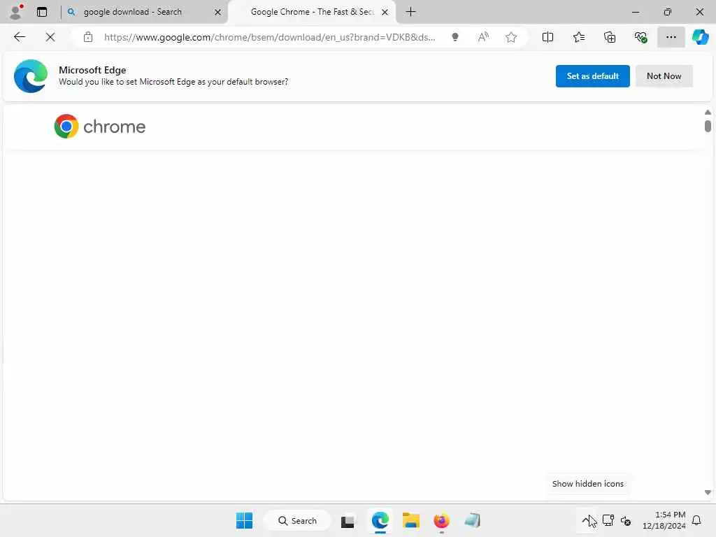The image size is (716, 537).
Task: Show hidden icons chevron in tray
Action: point(587,520)
